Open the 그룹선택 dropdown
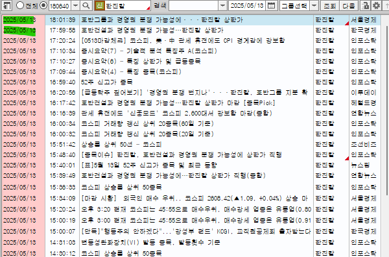Viewport: 389px width, 257px height. click(314, 5)
